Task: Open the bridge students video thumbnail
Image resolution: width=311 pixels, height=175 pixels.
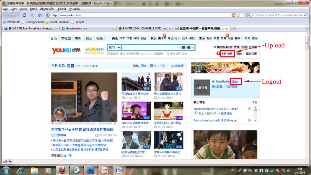Action: 136,82
